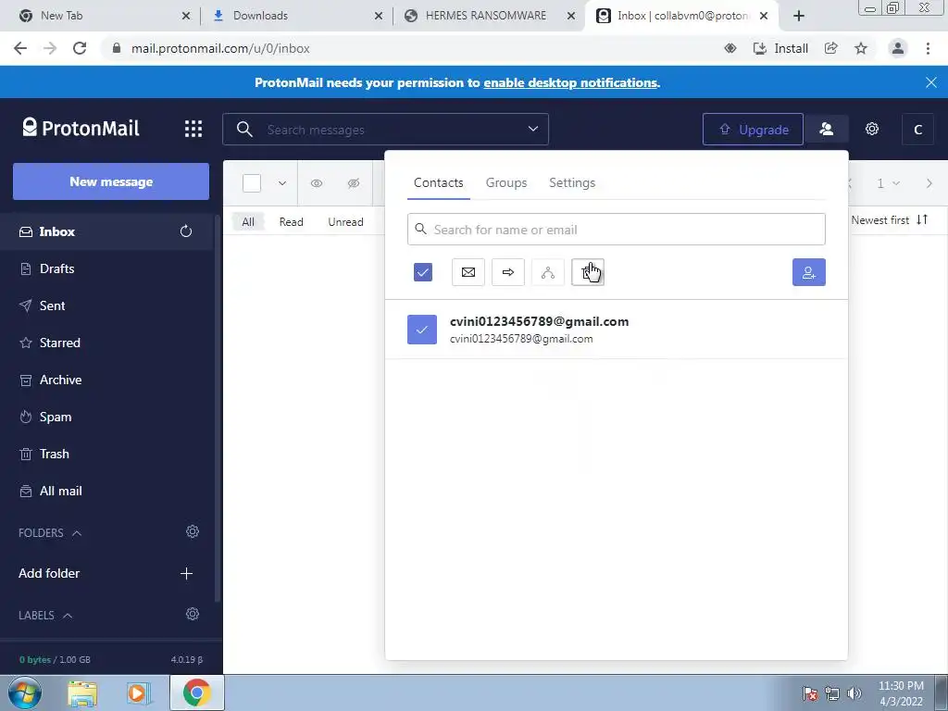Click the Chrome share page icon

pyautogui.click(x=830, y=48)
